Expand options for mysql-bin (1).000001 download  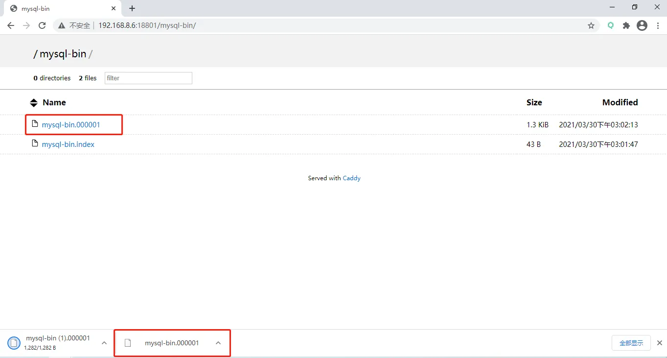click(104, 343)
